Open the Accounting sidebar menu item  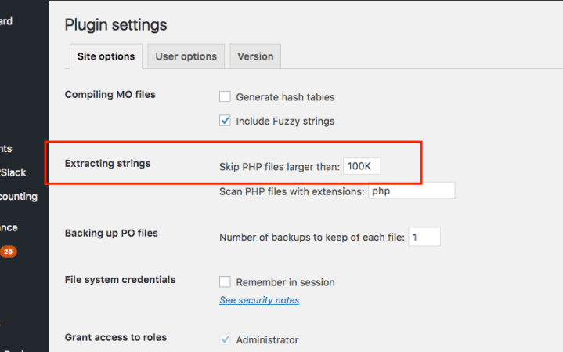pyautogui.click(x=19, y=197)
